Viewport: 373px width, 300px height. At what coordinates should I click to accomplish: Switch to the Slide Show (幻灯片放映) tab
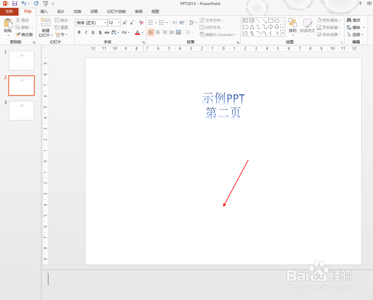point(116,12)
